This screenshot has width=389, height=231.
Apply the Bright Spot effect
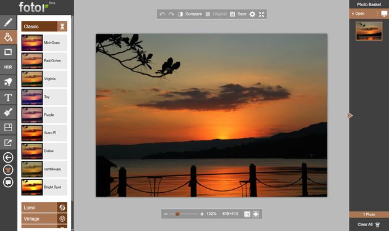(44, 187)
